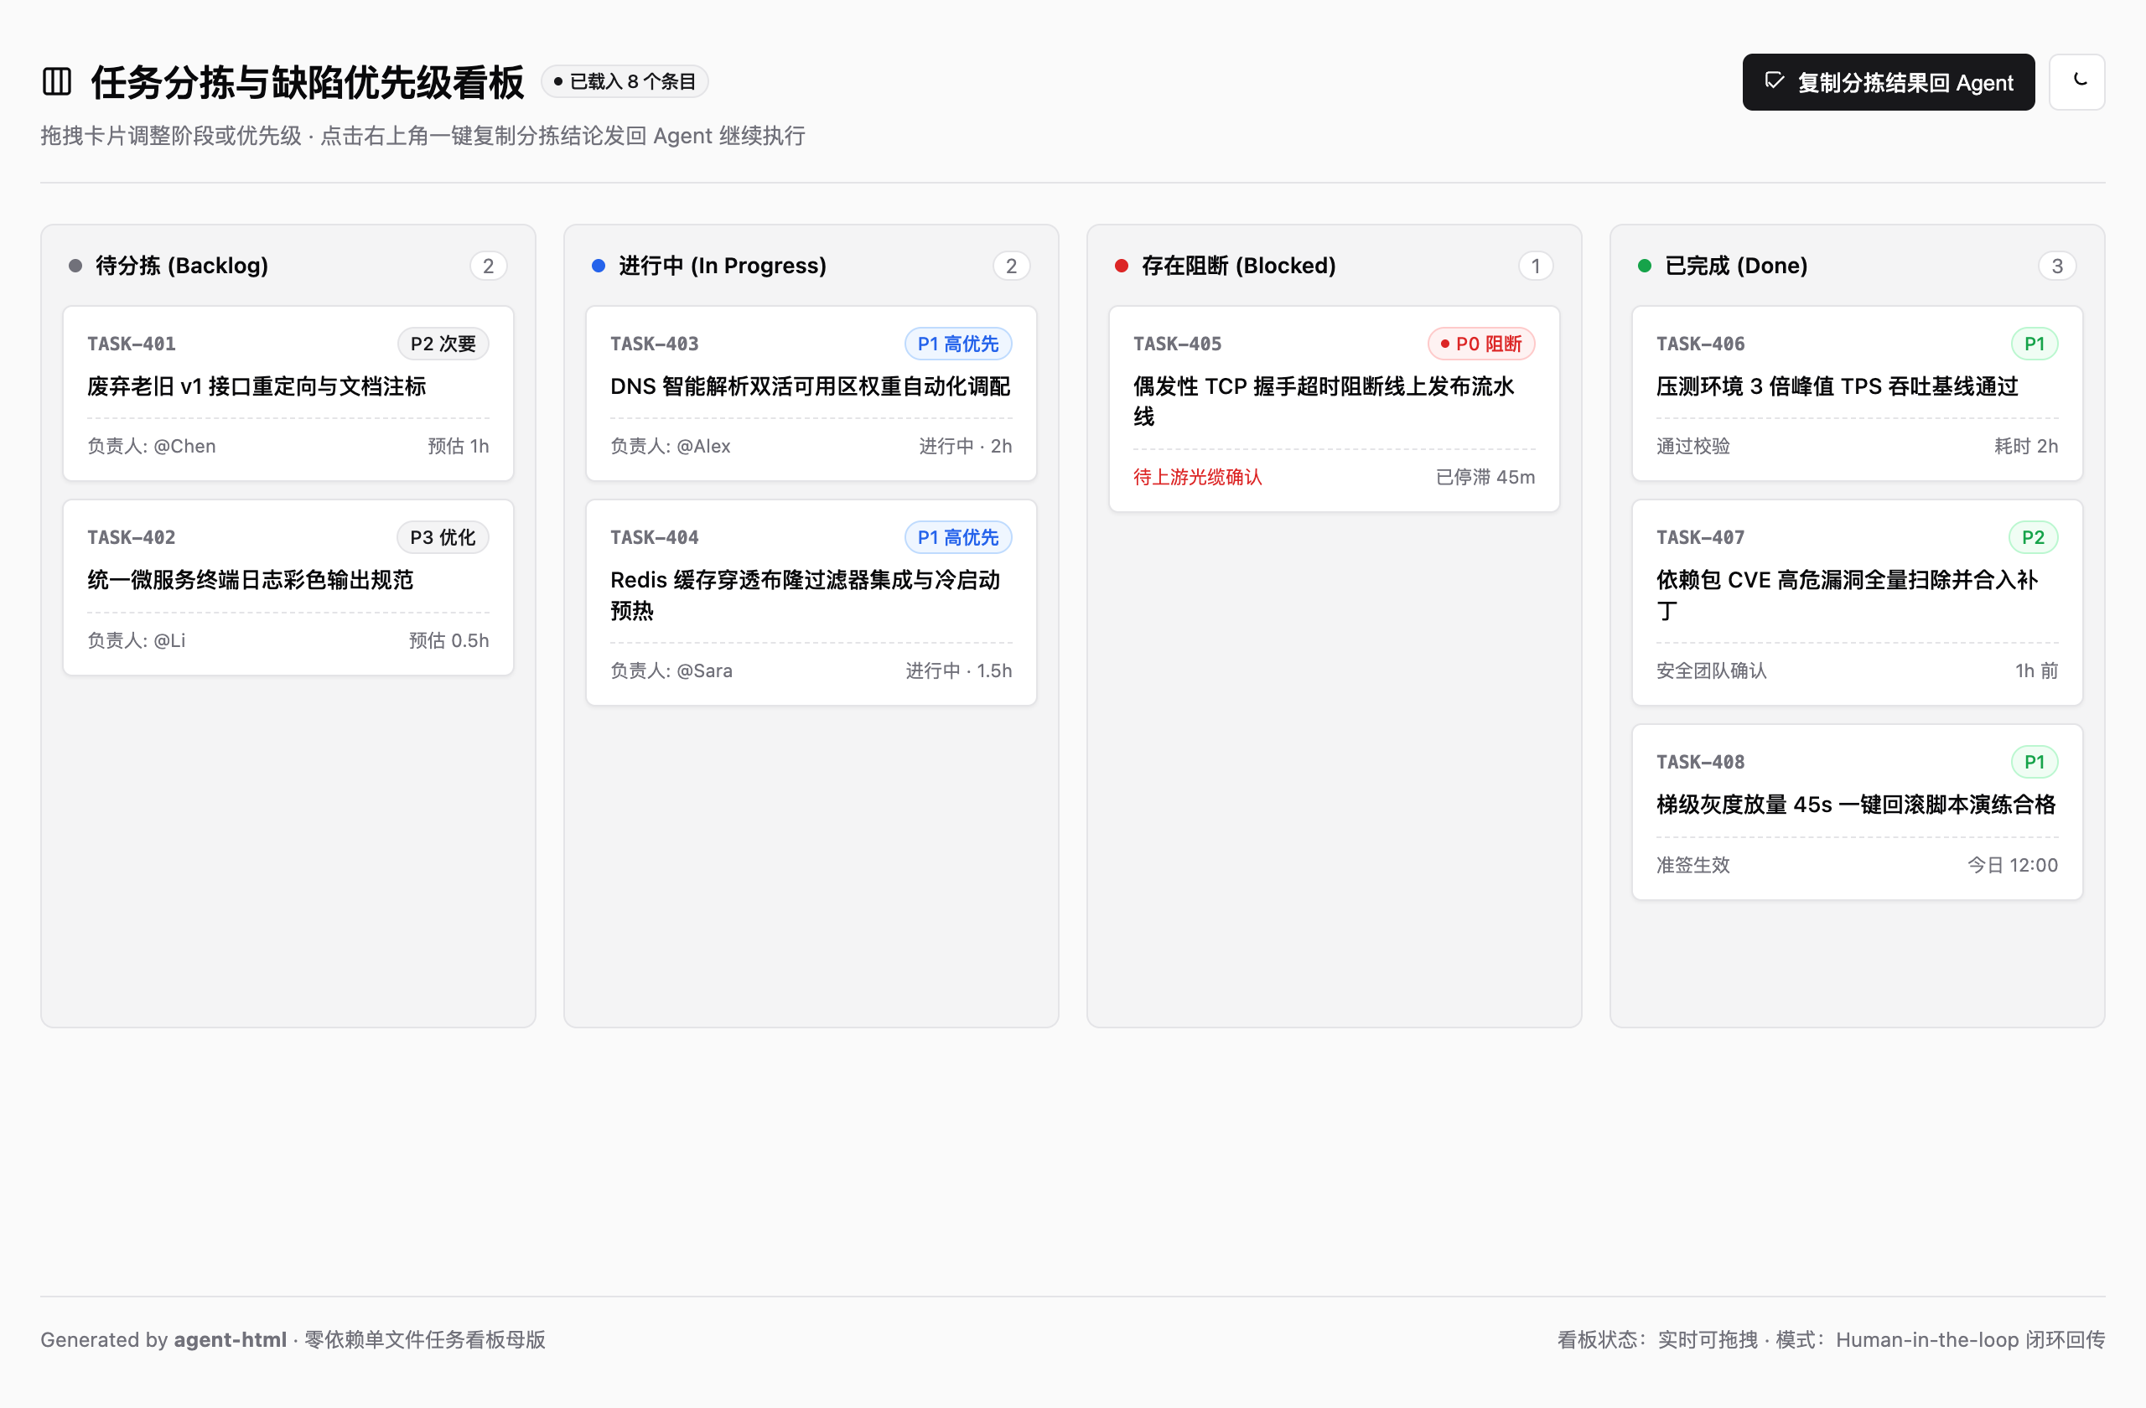Click the TASK-406 ID label
Viewport: 2146px width, 1408px height.
(1701, 344)
